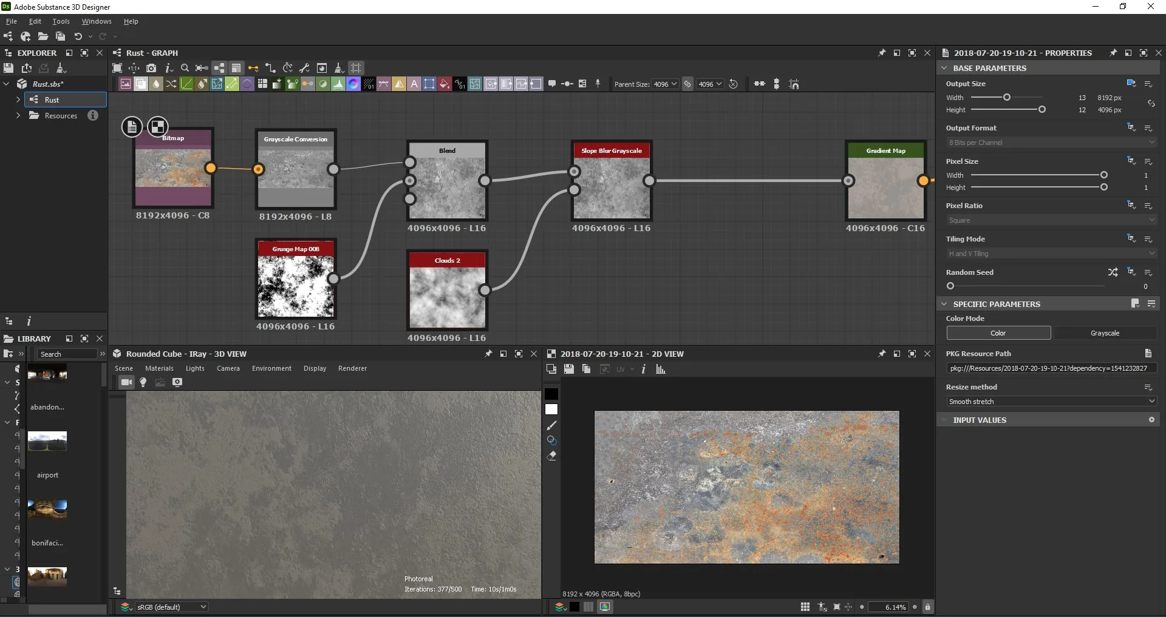Screen dimensions: 1166x617
Task: Click the undo arrow in main toolbar
Action: point(78,36)
